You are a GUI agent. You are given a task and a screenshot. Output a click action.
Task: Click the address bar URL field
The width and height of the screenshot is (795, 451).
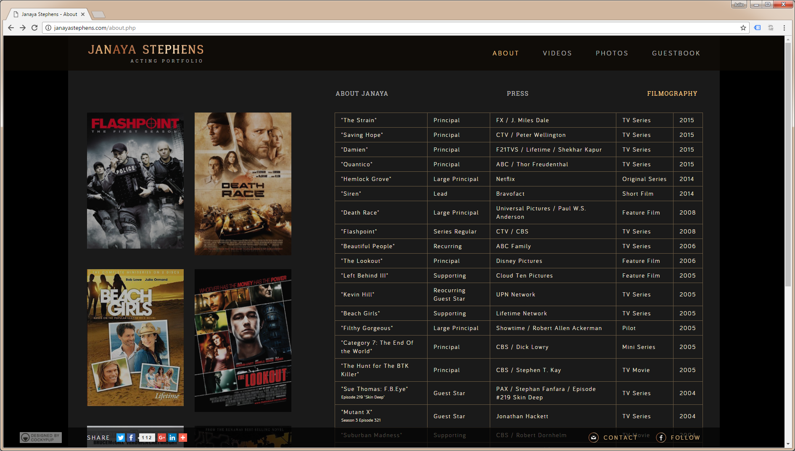[x=395, y=28]
